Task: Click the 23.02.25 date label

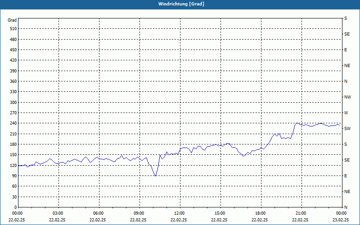Action: click(x=341, y=220)
